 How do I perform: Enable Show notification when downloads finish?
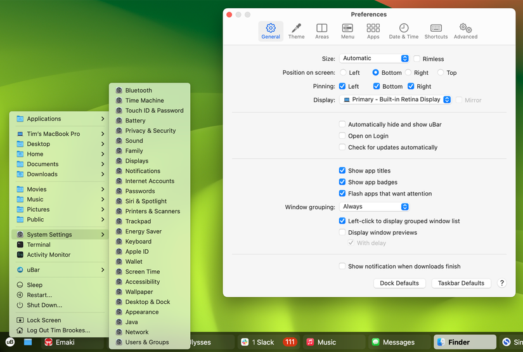click(x=342, y=266)
